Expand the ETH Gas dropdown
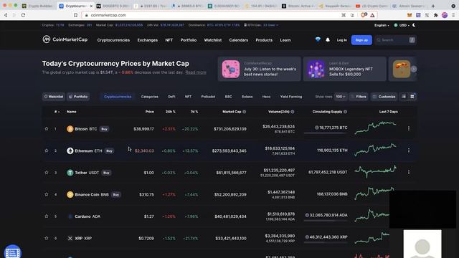The image size is (459, 258). click(261, 25)
